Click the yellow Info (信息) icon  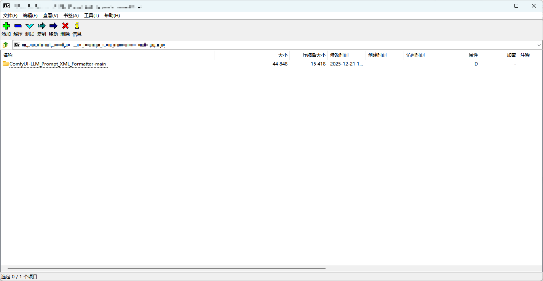pos(77,26)
